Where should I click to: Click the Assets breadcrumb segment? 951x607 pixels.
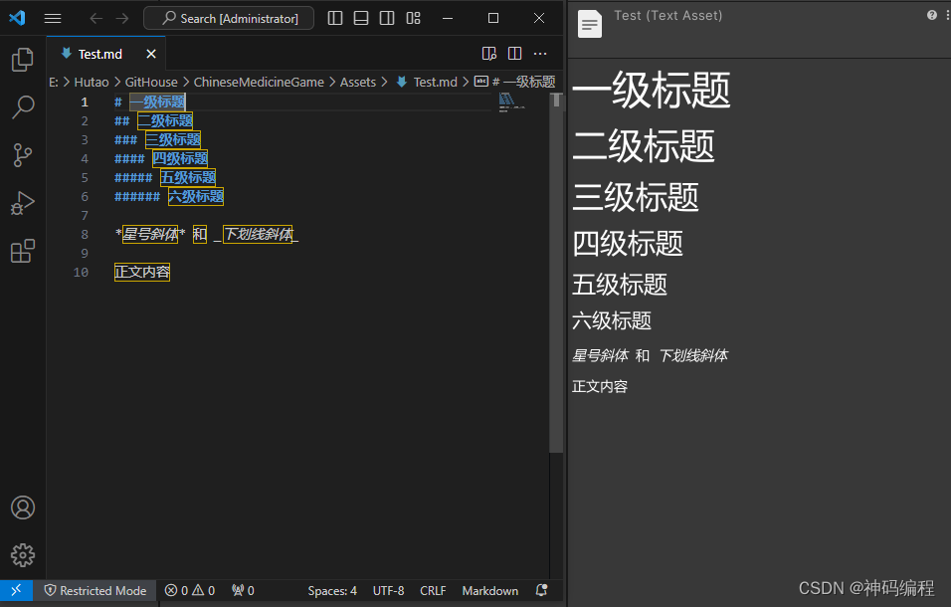coord(358,82)
